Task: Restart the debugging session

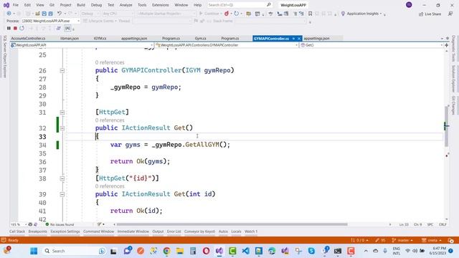Action: tap(22, 29)
